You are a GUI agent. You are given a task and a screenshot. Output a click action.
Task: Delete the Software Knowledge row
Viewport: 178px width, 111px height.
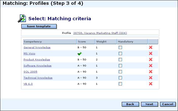point(151,65)
